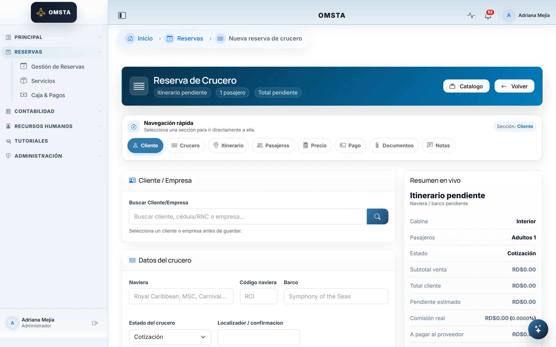Click the Datos del crucero waves icon
The image size is (556, 347).
[132, 260]
